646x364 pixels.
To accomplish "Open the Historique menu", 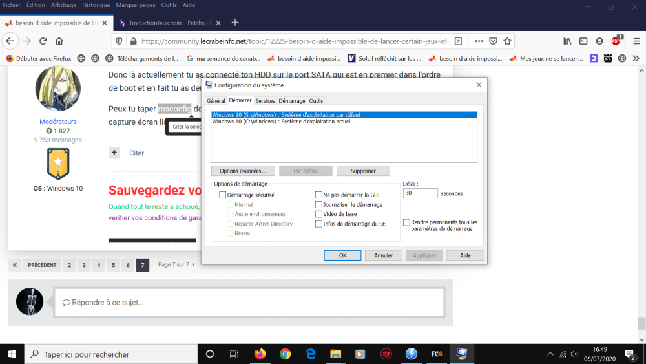I will click(96, 5).
